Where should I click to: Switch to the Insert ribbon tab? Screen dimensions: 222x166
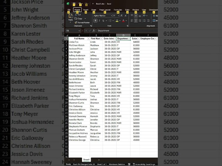point(86,10)
